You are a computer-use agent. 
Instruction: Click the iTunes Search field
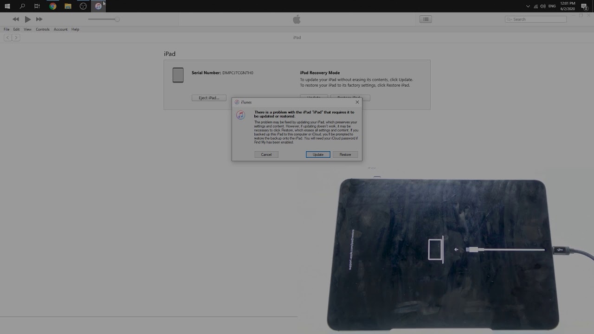click(x=536, y=19)
